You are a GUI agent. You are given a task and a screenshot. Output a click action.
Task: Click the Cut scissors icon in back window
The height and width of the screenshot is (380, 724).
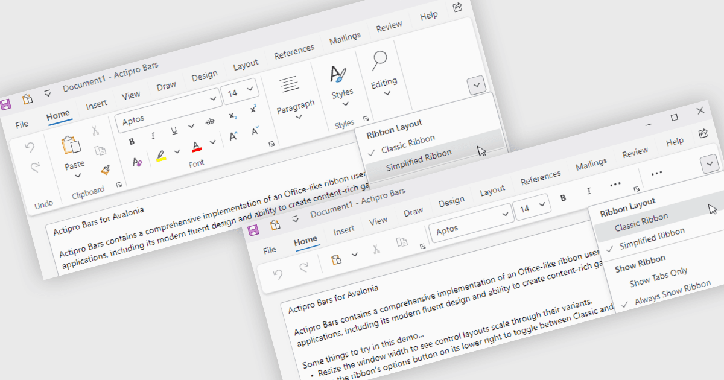[95, 130]
